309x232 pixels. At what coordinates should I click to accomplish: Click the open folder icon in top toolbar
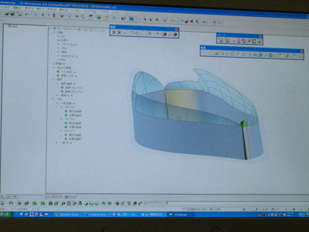pos(7,14)
